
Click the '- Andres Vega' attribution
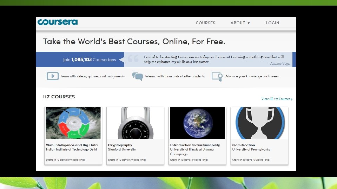[x=279, y=64]
